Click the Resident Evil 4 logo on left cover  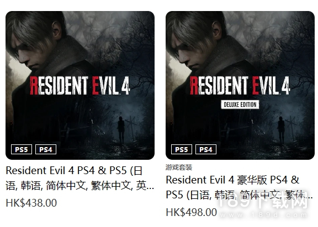[79, 85]
